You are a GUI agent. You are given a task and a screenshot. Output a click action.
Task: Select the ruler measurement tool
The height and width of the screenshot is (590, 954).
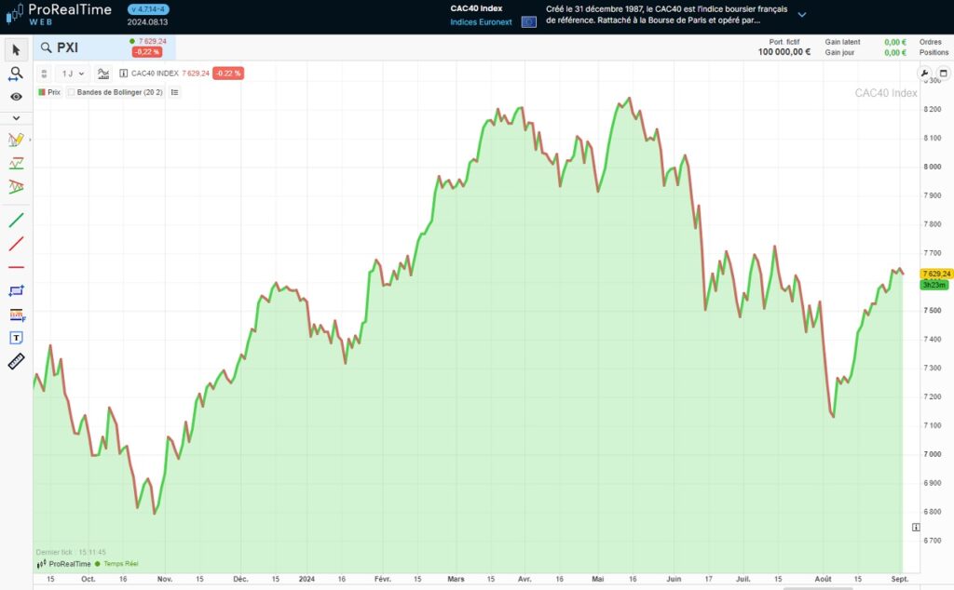pyautogui.click(x=14, y=362)
